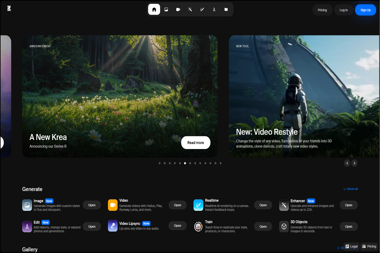Open the Image tool icon in top navigation
380x253 pixels.
pyautogui.click(x=166, y=9)
